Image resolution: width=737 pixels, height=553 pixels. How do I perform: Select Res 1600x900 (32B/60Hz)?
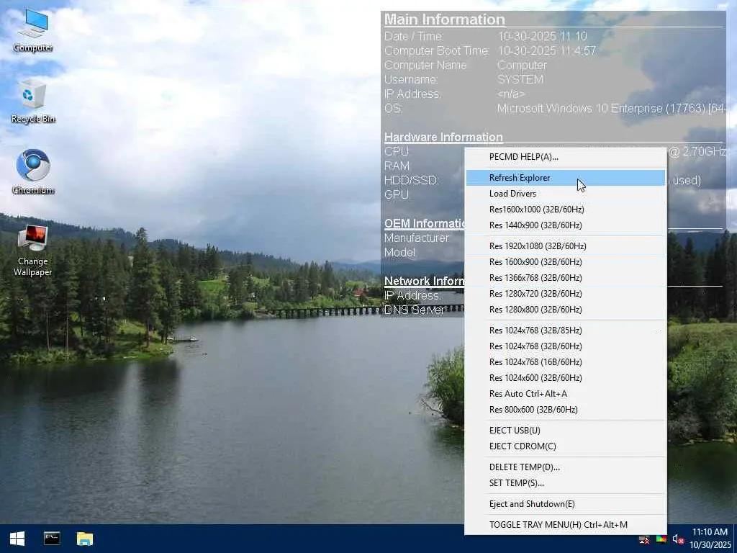[566, 262]
